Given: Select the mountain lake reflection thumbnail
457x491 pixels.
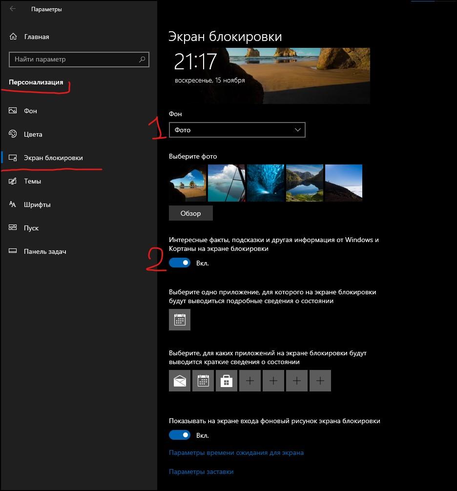Looking at the screenshot, I should 305,183.
